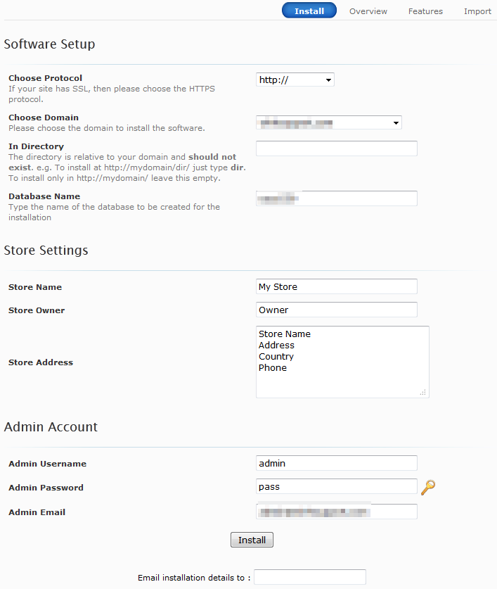Screen dimensions: 497x589
Task: Click the Email installation details field
Action: (309, 577)
